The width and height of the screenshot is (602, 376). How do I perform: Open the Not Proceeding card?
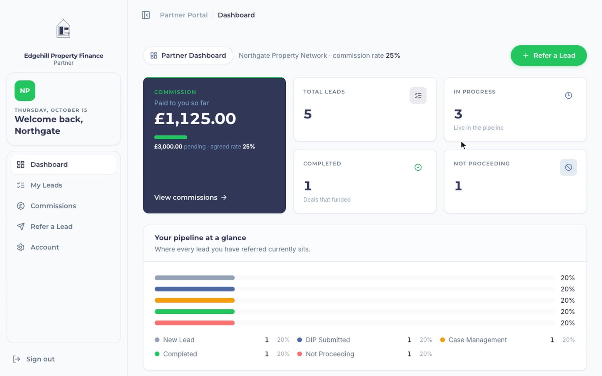coord(515,181)
